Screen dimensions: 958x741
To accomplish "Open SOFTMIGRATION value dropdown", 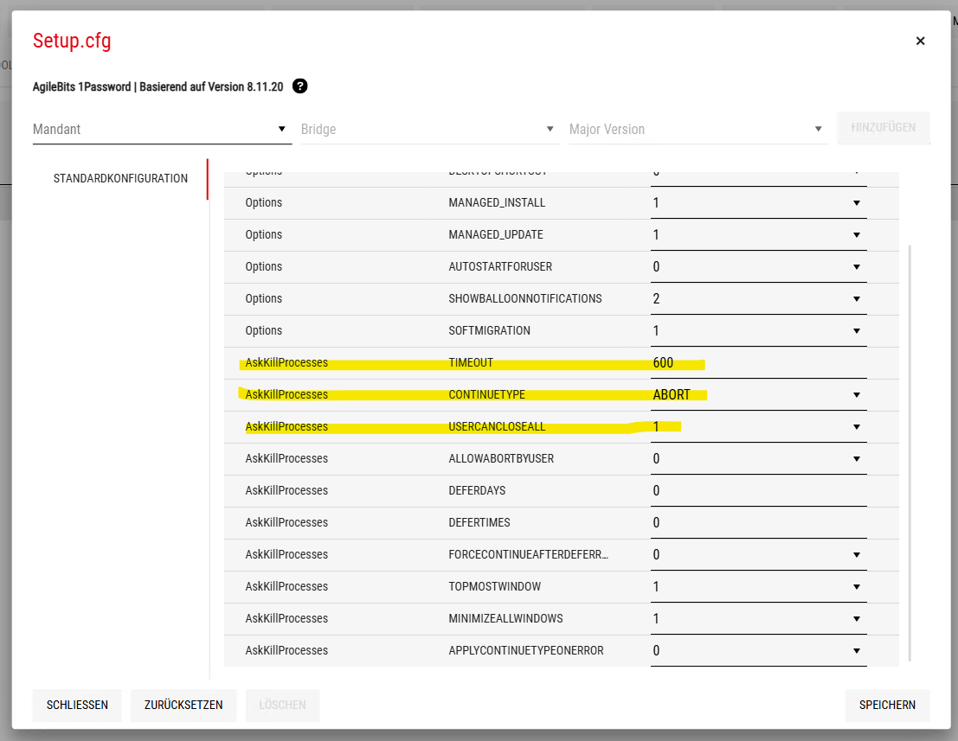I will point(758,331).
